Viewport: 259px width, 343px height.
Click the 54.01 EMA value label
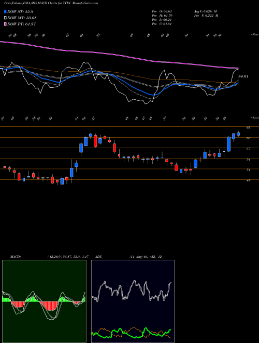(x=243, y=76)
